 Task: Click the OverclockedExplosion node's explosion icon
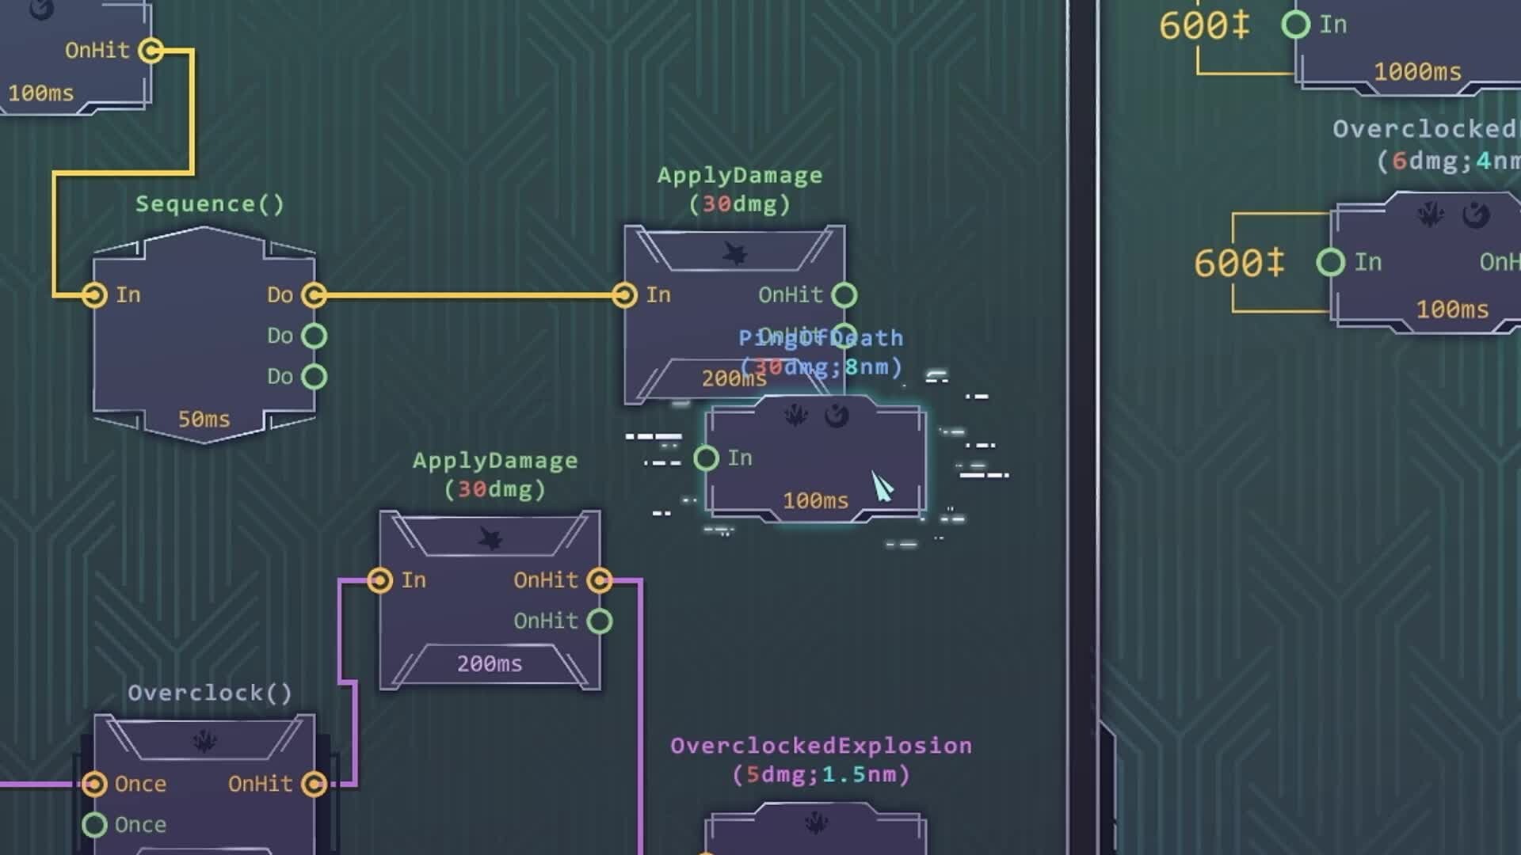[x=816, y=823]
